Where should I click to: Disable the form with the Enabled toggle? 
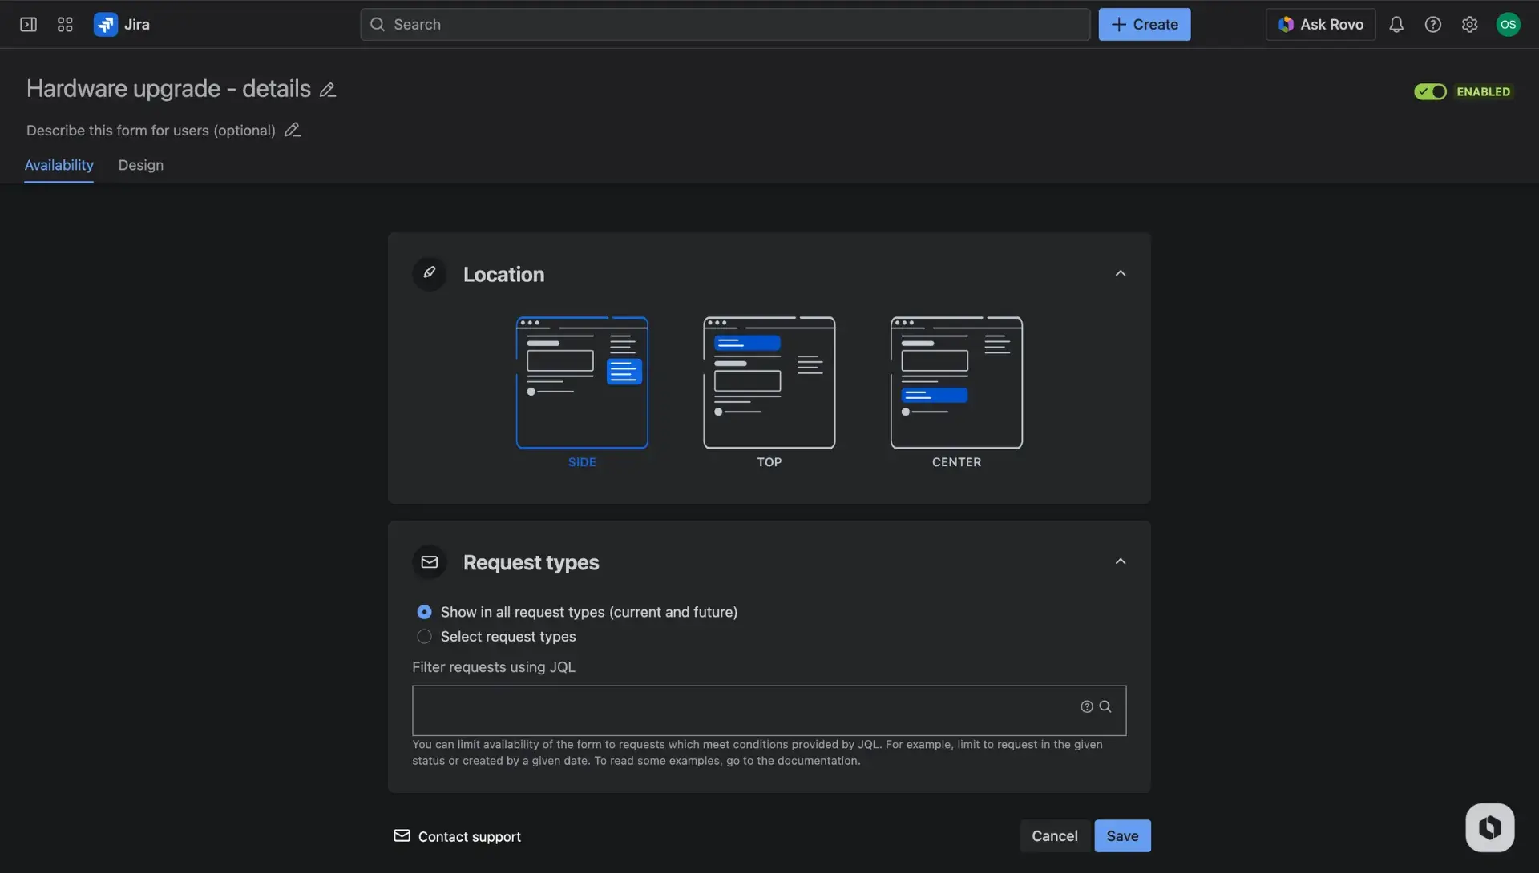(x=1430, y=91)
